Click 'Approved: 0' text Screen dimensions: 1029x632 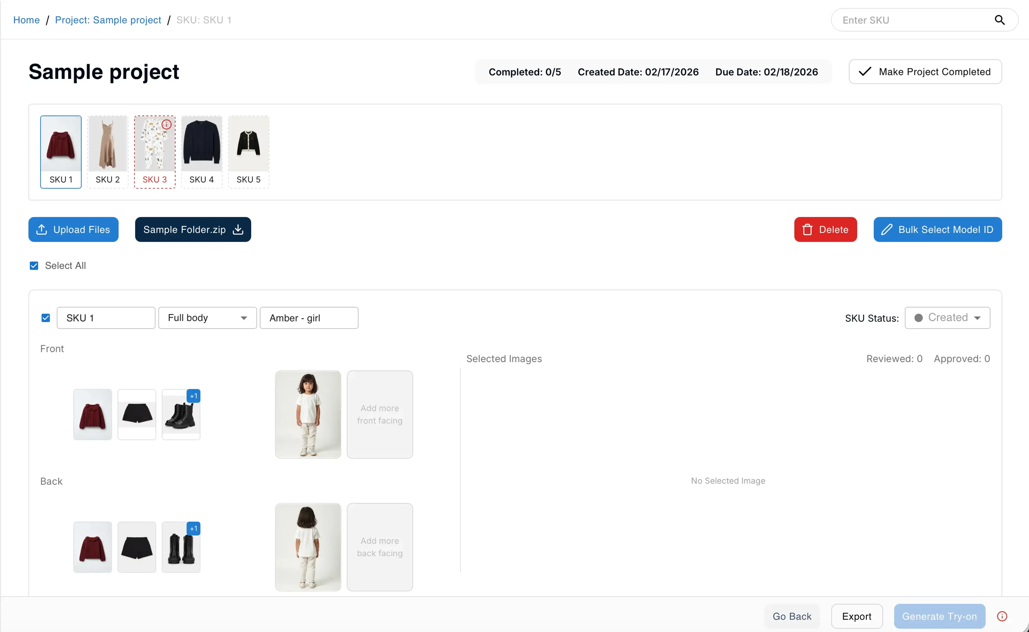coord(962,359)
